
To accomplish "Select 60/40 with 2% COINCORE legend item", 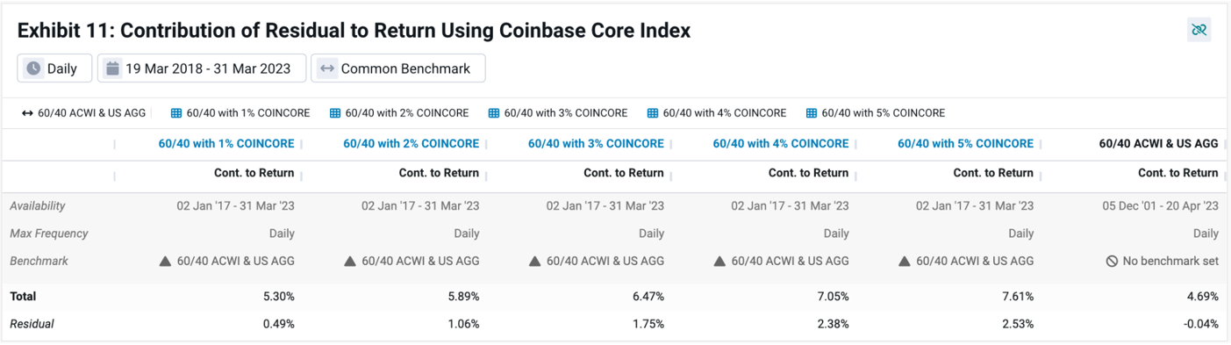I will tap(399, 113).
